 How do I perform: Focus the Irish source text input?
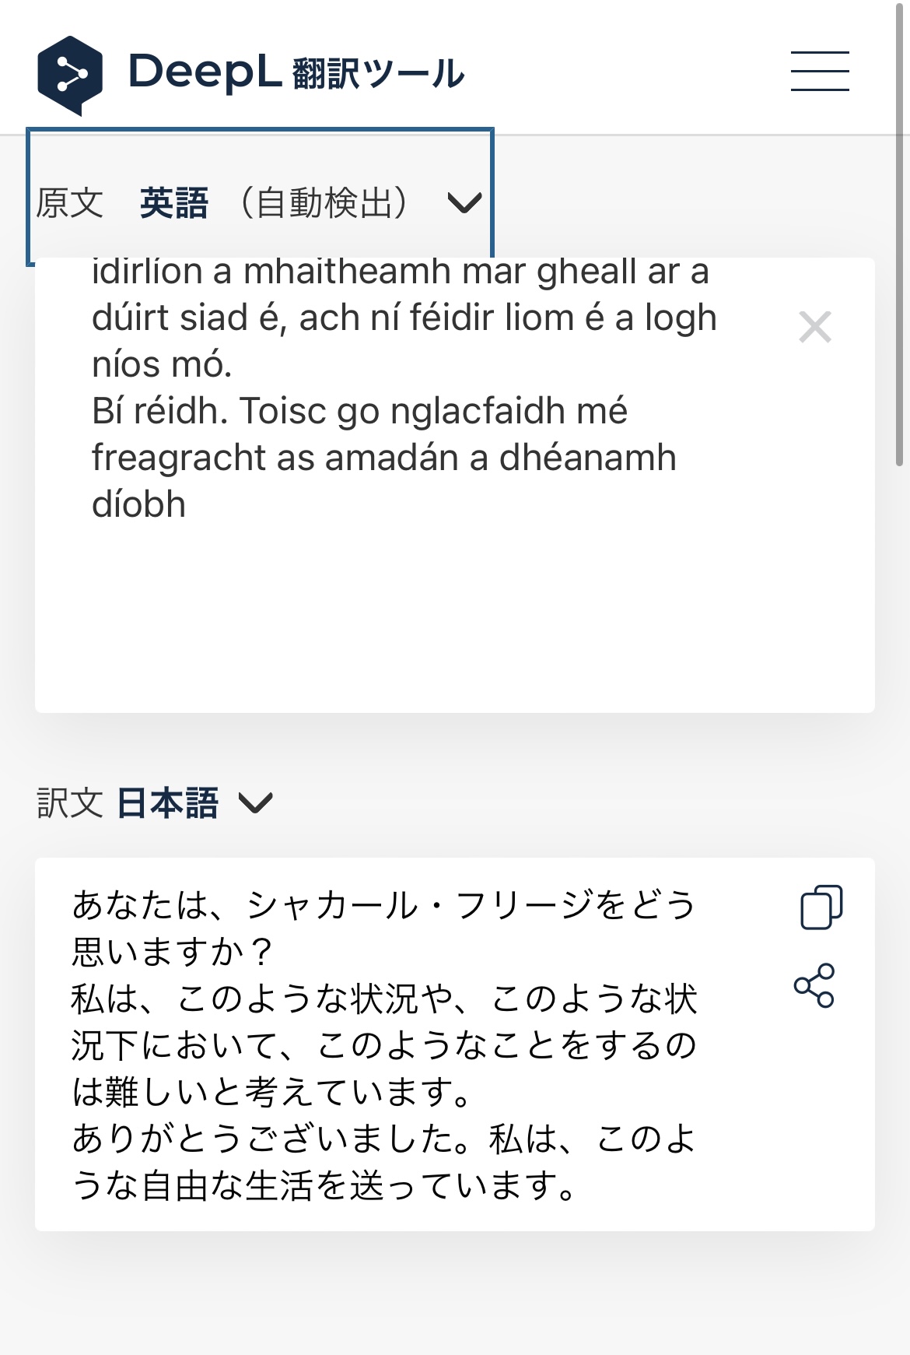[404, 389]
